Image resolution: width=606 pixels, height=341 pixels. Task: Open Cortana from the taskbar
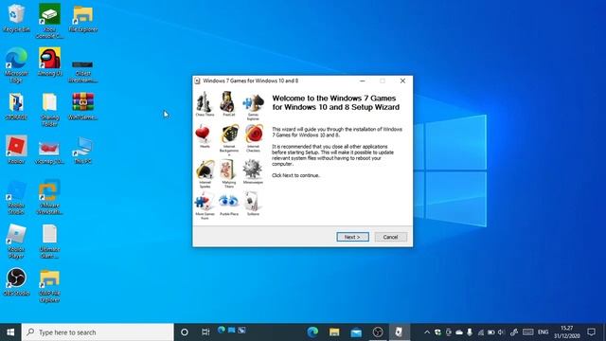(185, 332)
